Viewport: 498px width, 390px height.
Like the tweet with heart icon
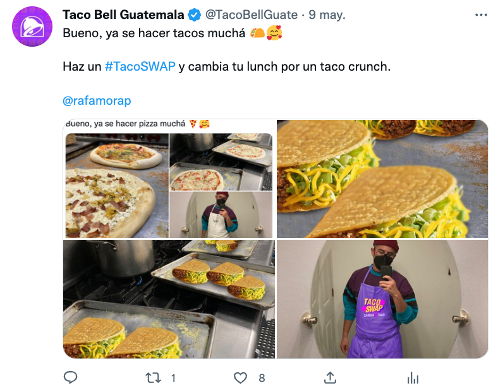240,377
